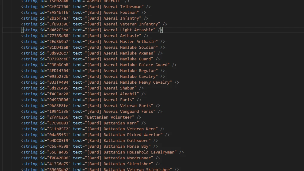This screenshot has width=304, height=171.
Task: Click text "[Bard] Battanian Horse Boy"
Action: 118,146
